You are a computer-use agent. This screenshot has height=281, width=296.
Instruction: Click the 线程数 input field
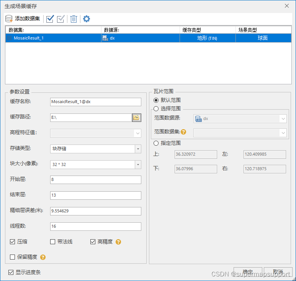pos(96,227)
